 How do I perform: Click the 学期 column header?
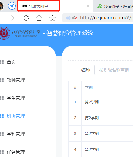pyautogui.click(x=89, y=88)
